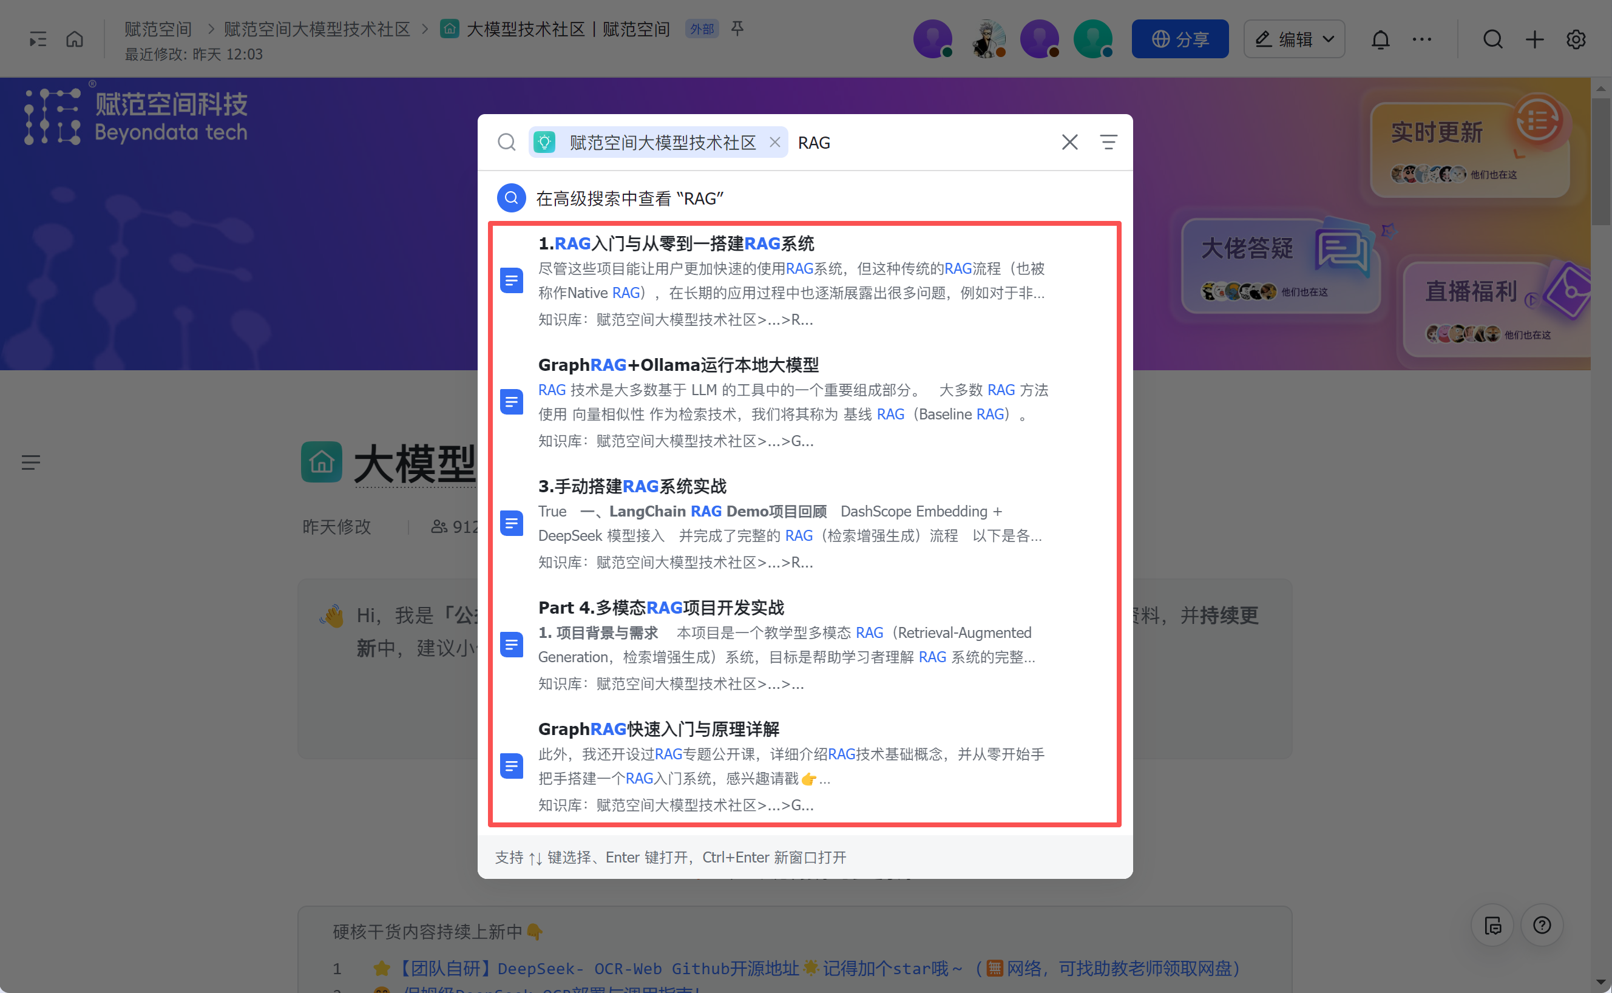
Task: Remove the 赋范空间大模型技术社区 scope tag
Action: pyautogui.click(x=775, y=142)
